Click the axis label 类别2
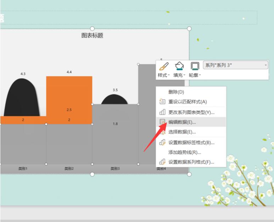Viewport: 274px width, 222px height. [x=69, y=169]
